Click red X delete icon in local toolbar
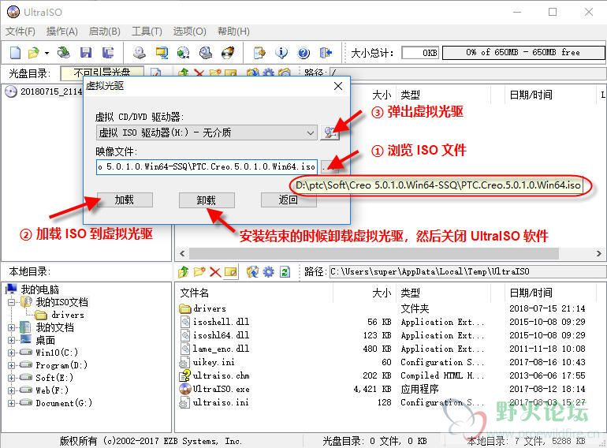Screen dimensions: 607x448 point(215,272)
